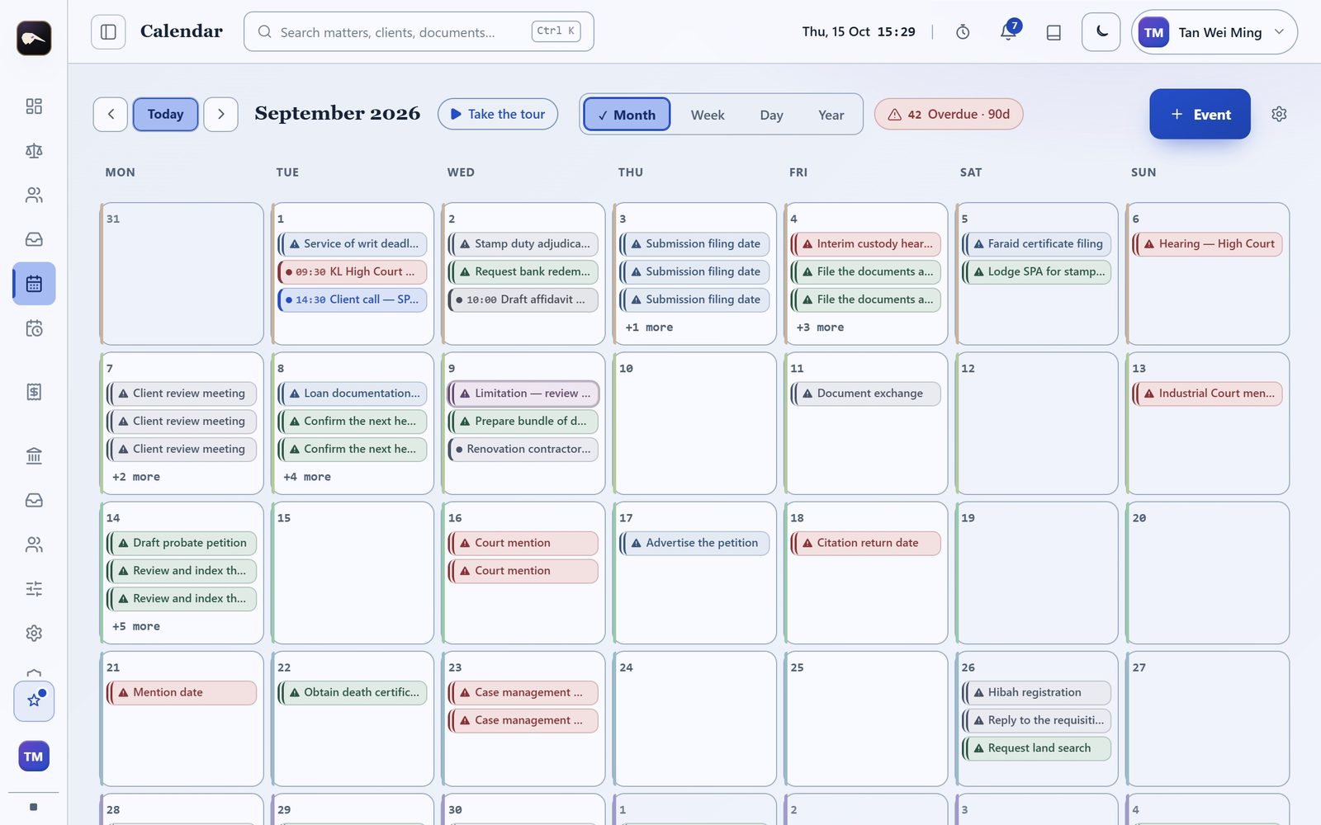The width and height of the screenshot is (1321, 825).
Task: Expand "+1 more" on September 3
Action: click(649, 328)
